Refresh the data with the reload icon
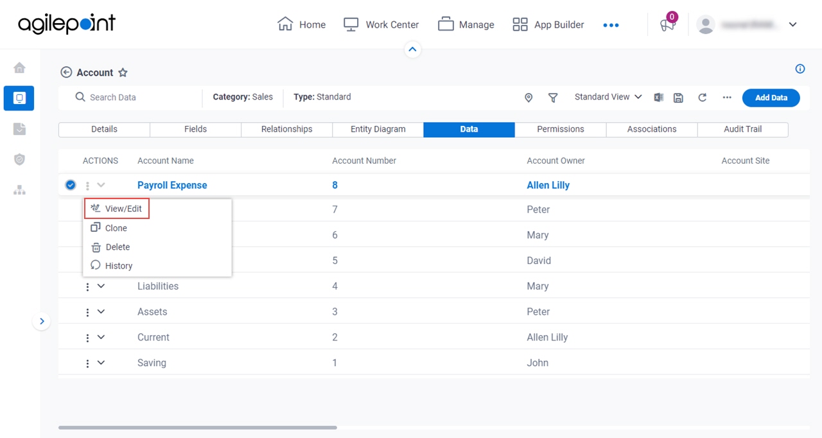 click(x=703, y=98)
